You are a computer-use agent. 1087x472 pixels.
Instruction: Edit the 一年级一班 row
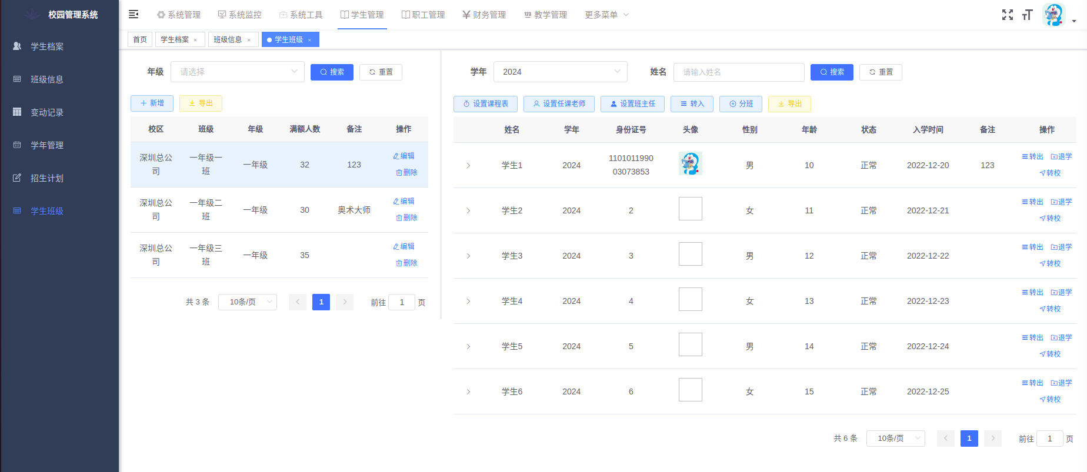[x=404, y=156]
